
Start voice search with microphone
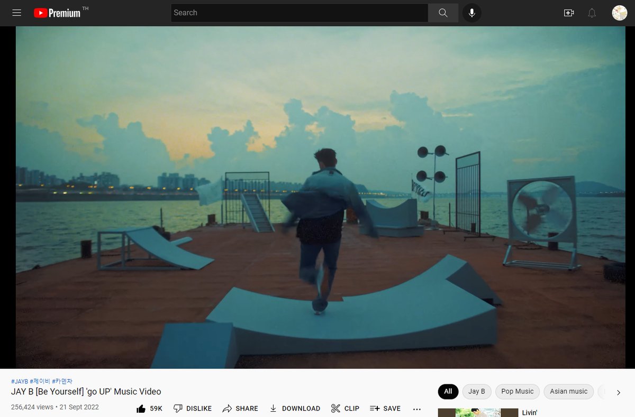coord(471,13)
